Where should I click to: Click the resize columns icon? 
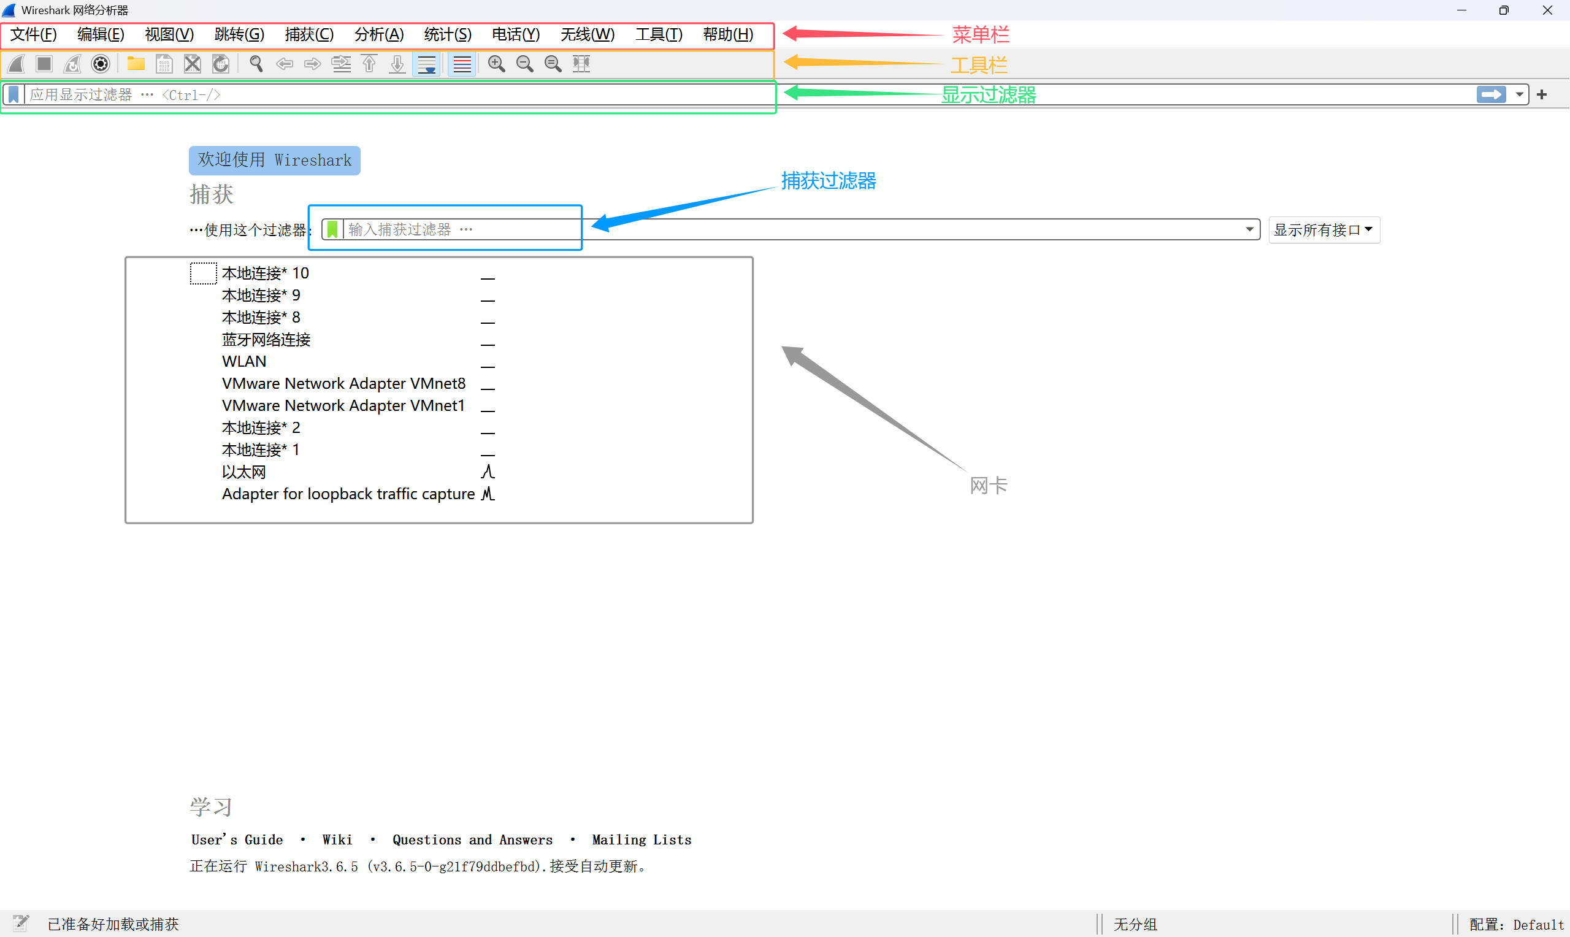tap(581, 64)
